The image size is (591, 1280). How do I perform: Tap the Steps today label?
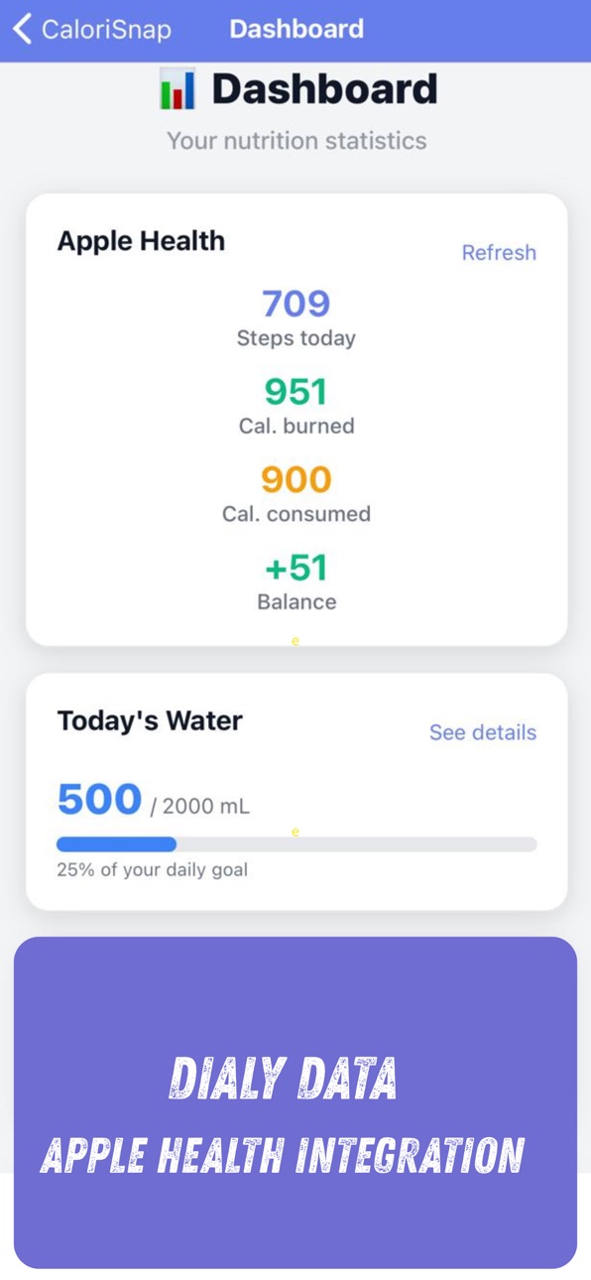tap(296, 338)
